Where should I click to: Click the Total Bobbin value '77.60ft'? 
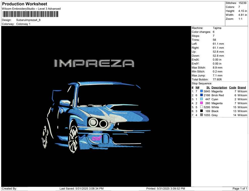click(x=217, y=79)
